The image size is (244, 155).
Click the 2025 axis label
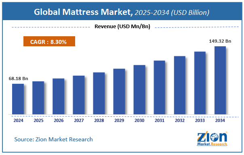pyautogui.click(x=39, y=120)
